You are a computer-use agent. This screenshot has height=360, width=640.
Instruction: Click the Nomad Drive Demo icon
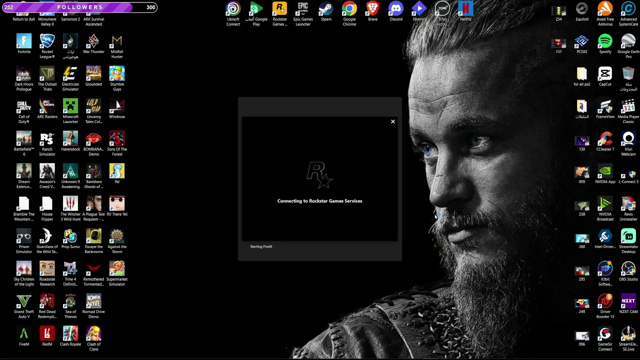[93, 306]
